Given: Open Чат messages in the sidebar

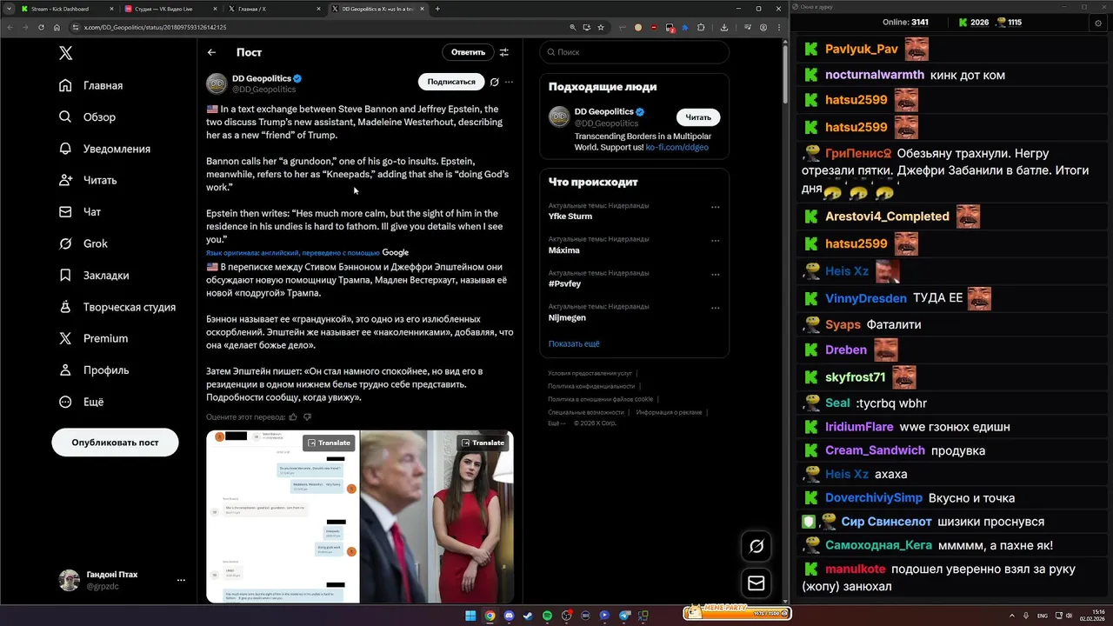Looking at the screenshot, I should point(80,211).
